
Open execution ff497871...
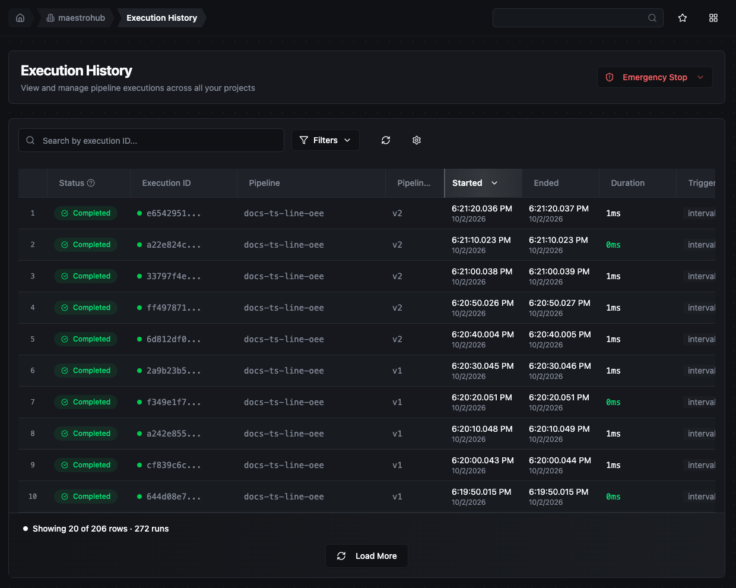click(x=173, y=308)
